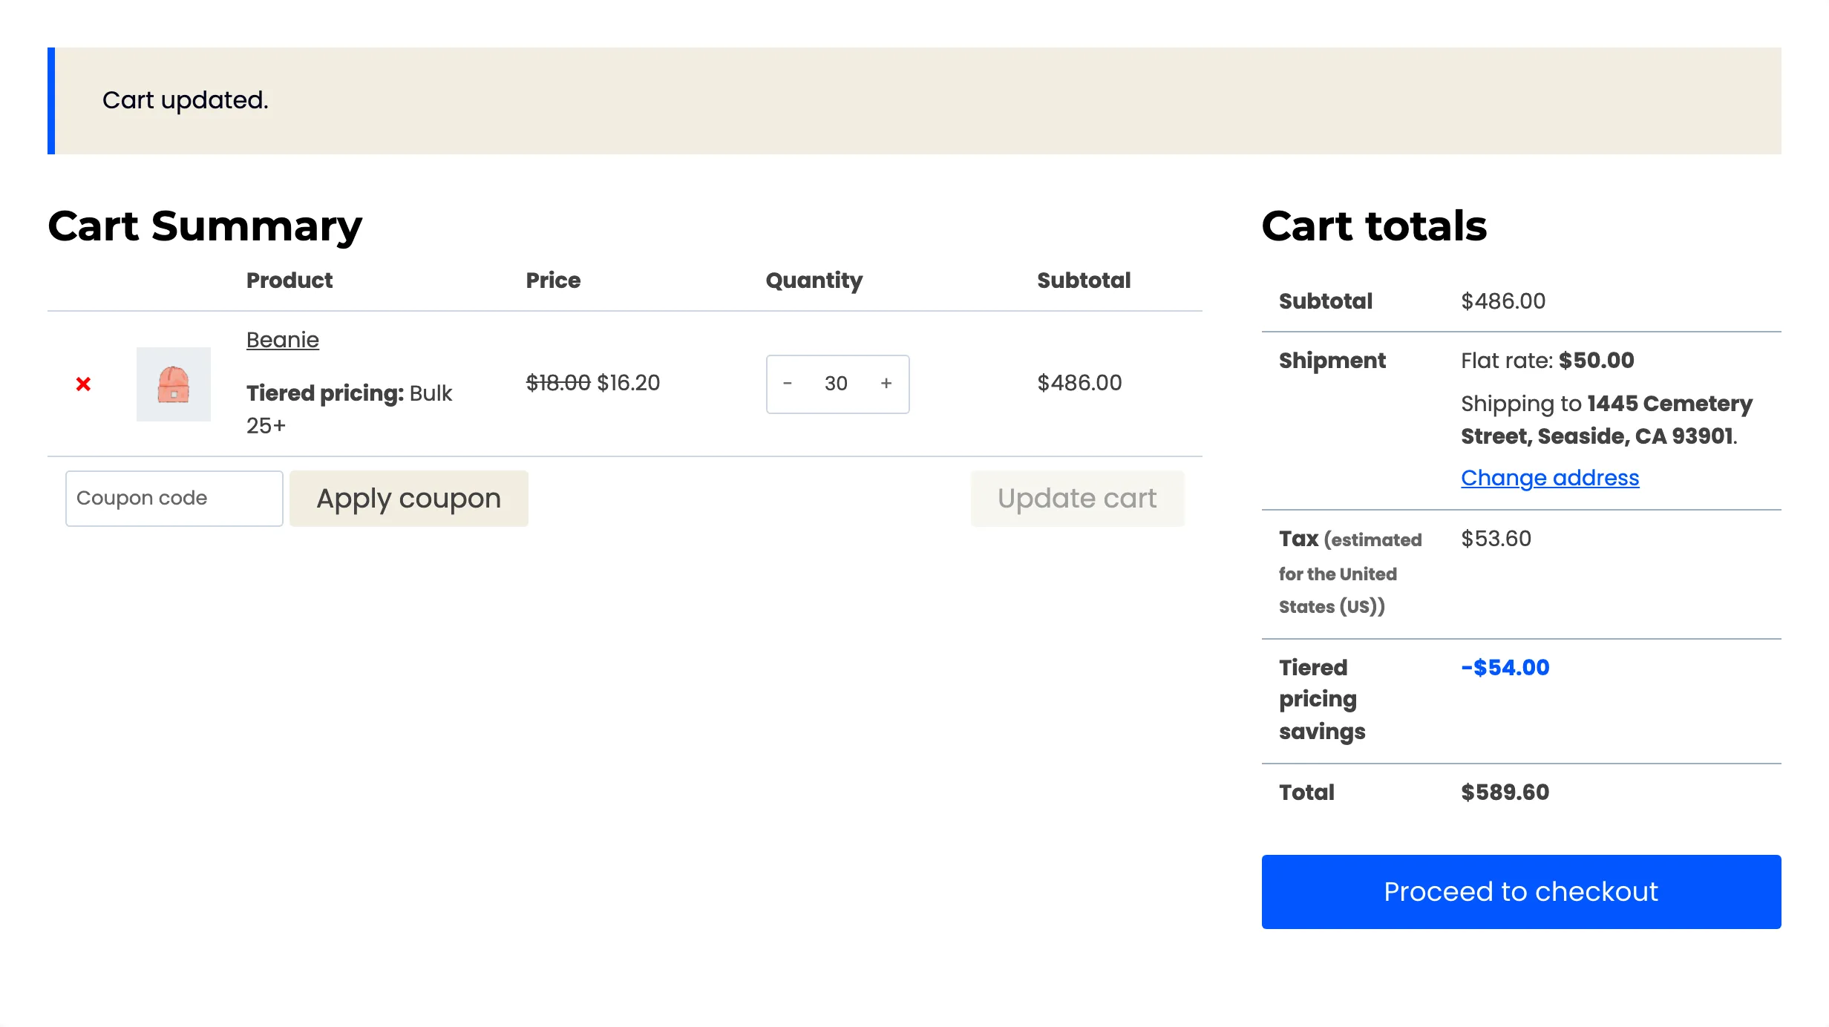Decrease Beanie quantity with the minus button
Image resolution: width=1829 pixels, height=1027 pixels.
tap(788, 384)
